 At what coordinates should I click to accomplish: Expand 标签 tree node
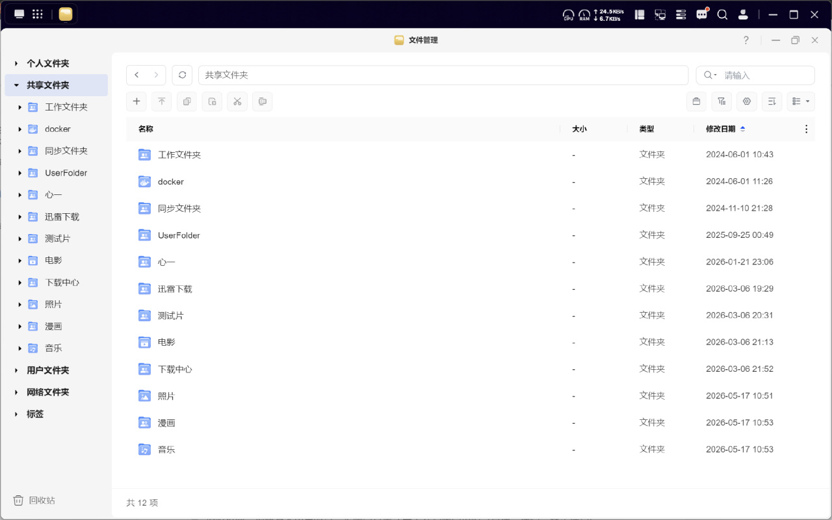point(17,414)
